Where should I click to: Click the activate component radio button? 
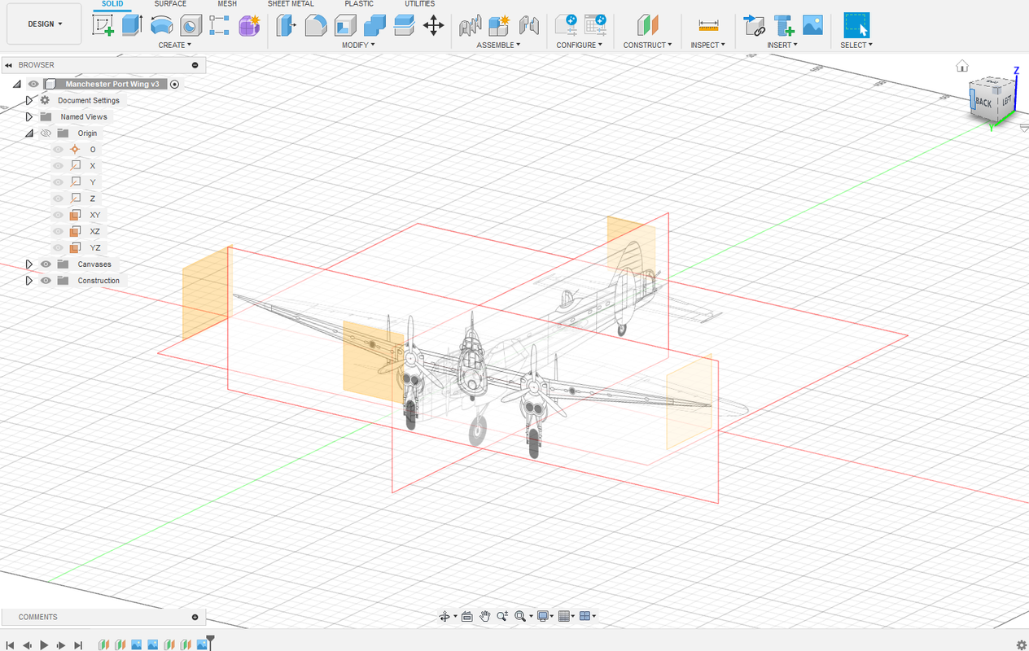pyautogui.click(x=174, y=84)
